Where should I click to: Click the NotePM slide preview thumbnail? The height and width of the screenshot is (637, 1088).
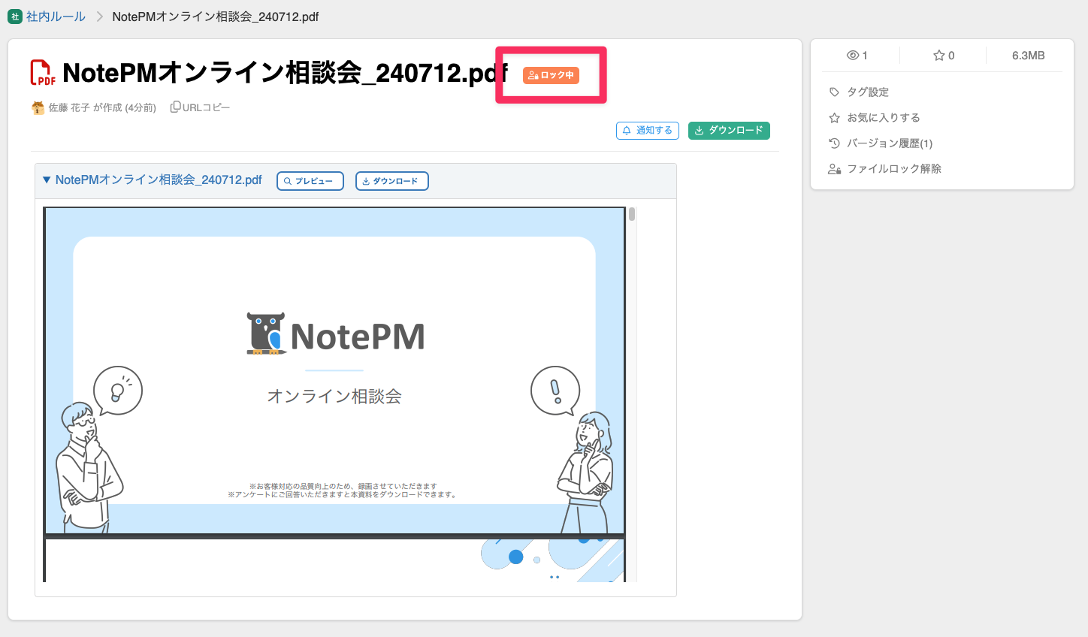[x=334, y=371]
